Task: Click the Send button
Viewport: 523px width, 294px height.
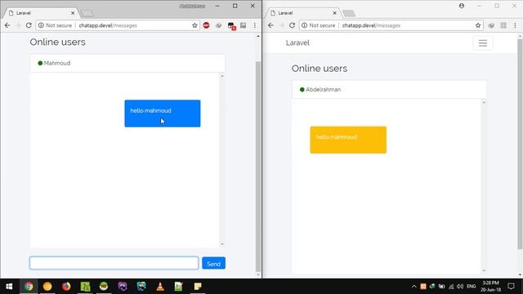Action: pos(213,263)
